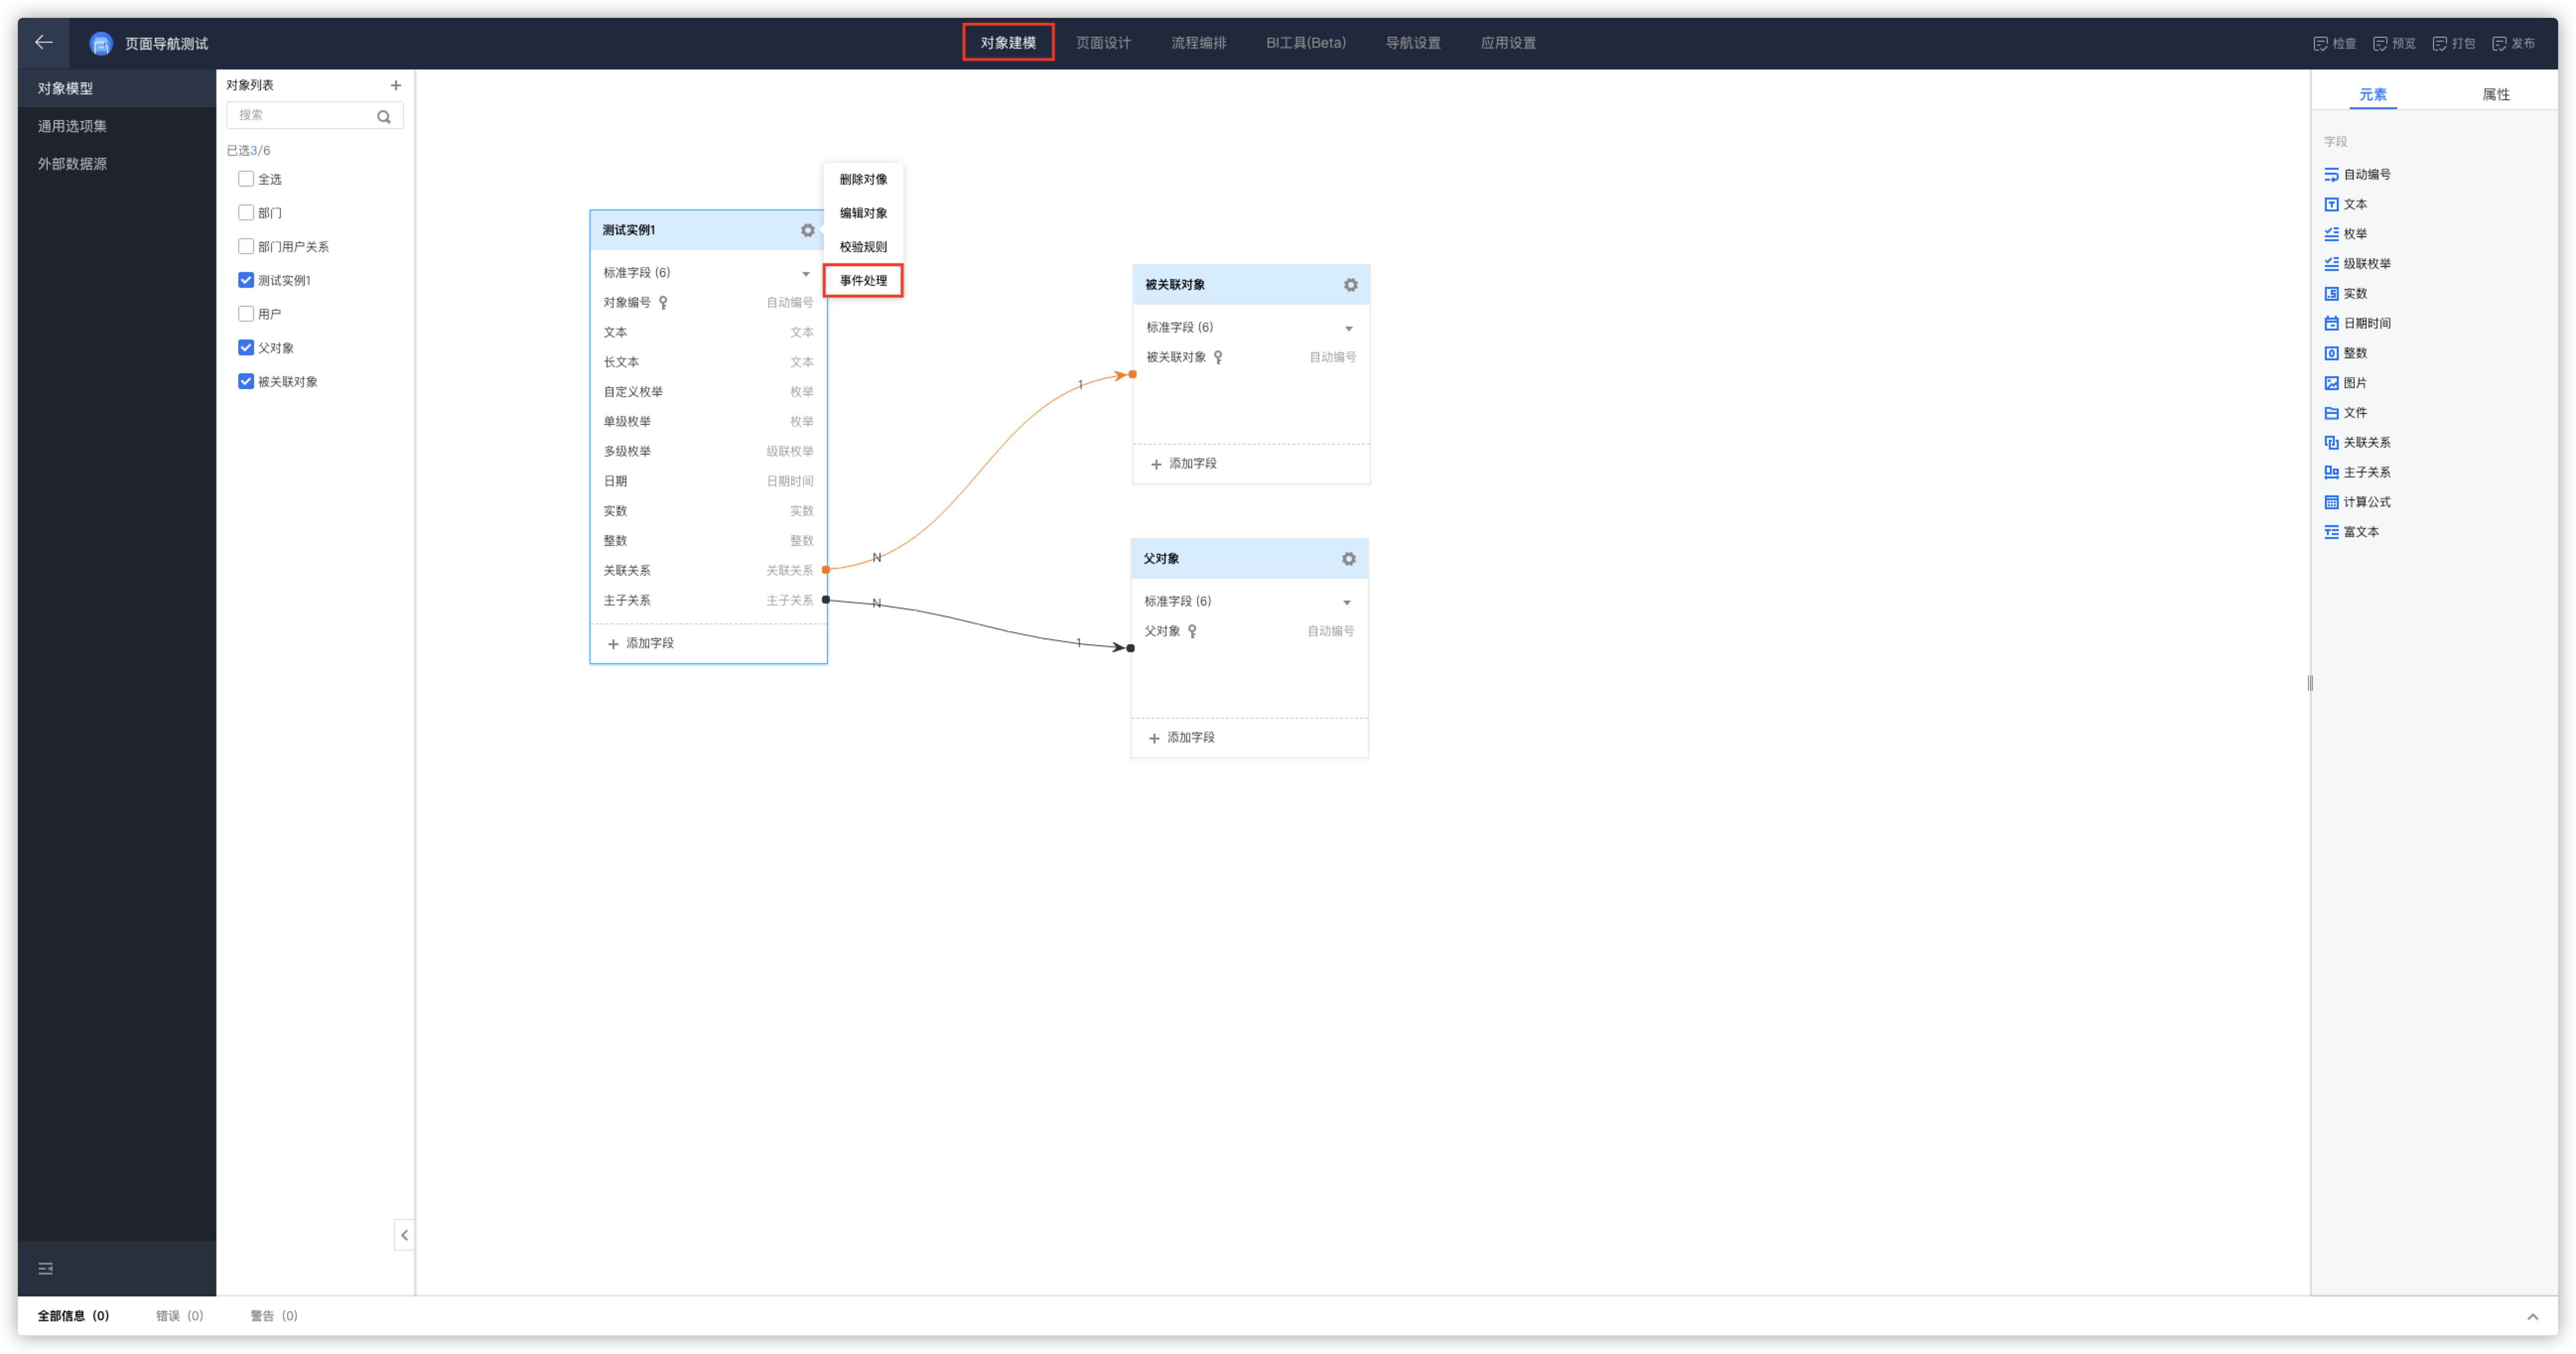This screenshot has width=2576, height=1354.
Task: Switch to 页面设计 tab
Action: pos(1103,43)
